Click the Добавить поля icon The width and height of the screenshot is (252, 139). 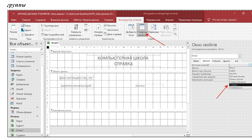pyautogui.click(x=131, y=30)
